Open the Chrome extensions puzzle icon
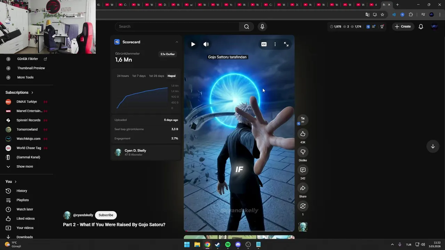Viewport: 445px width, 250px height. click(x=411, y=15)
